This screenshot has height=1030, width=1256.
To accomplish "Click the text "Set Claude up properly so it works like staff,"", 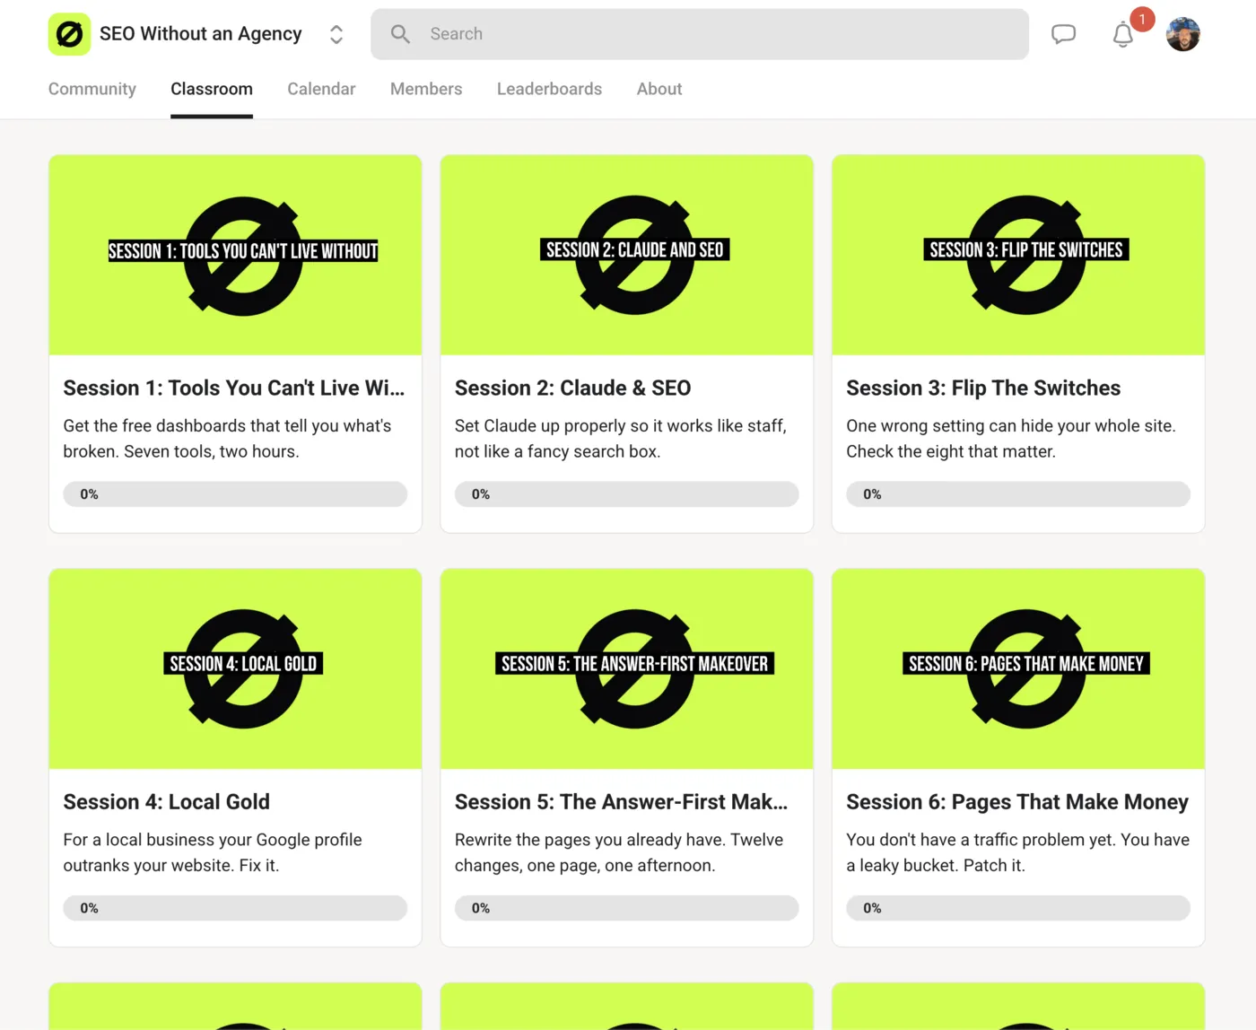I will [621, 425].
